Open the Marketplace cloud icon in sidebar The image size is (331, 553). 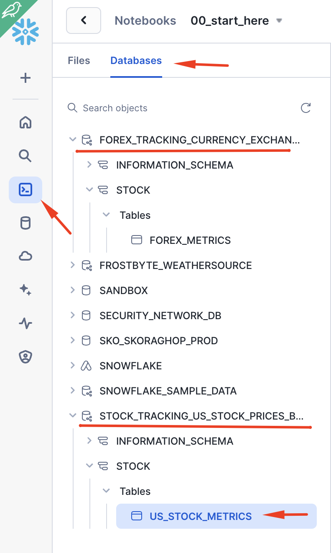pos(25,256)
